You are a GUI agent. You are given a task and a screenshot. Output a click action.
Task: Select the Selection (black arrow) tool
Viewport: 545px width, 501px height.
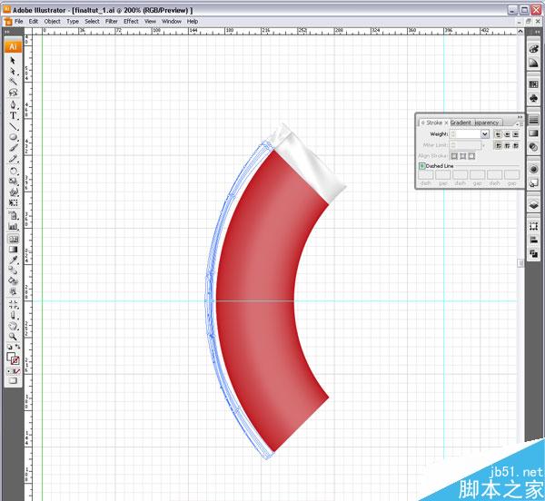click(13, 61)
